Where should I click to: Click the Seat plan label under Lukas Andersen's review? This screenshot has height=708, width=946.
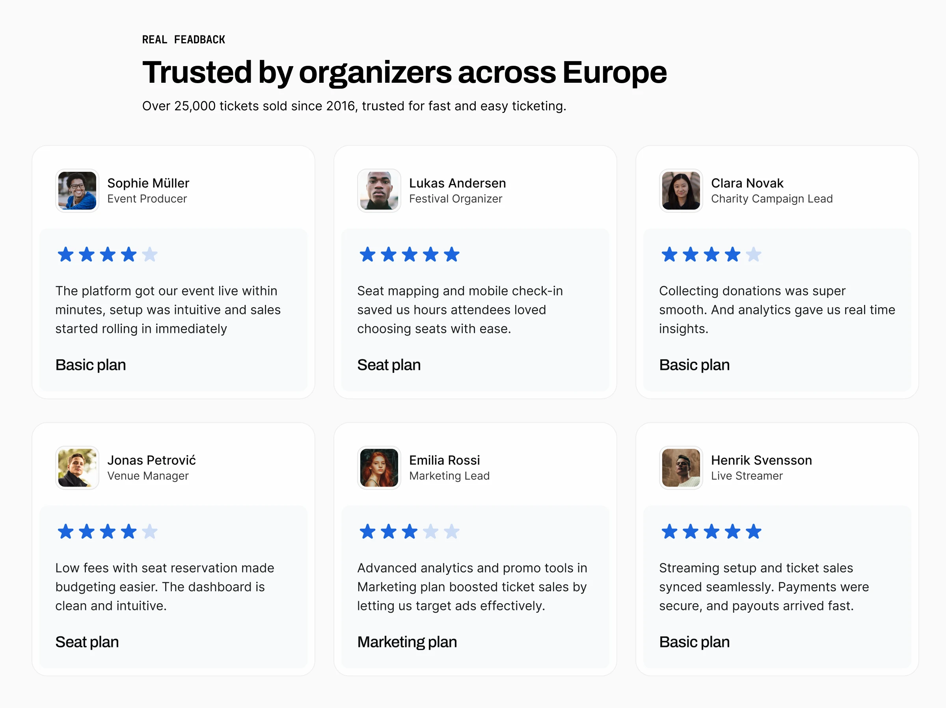point(389,365)
